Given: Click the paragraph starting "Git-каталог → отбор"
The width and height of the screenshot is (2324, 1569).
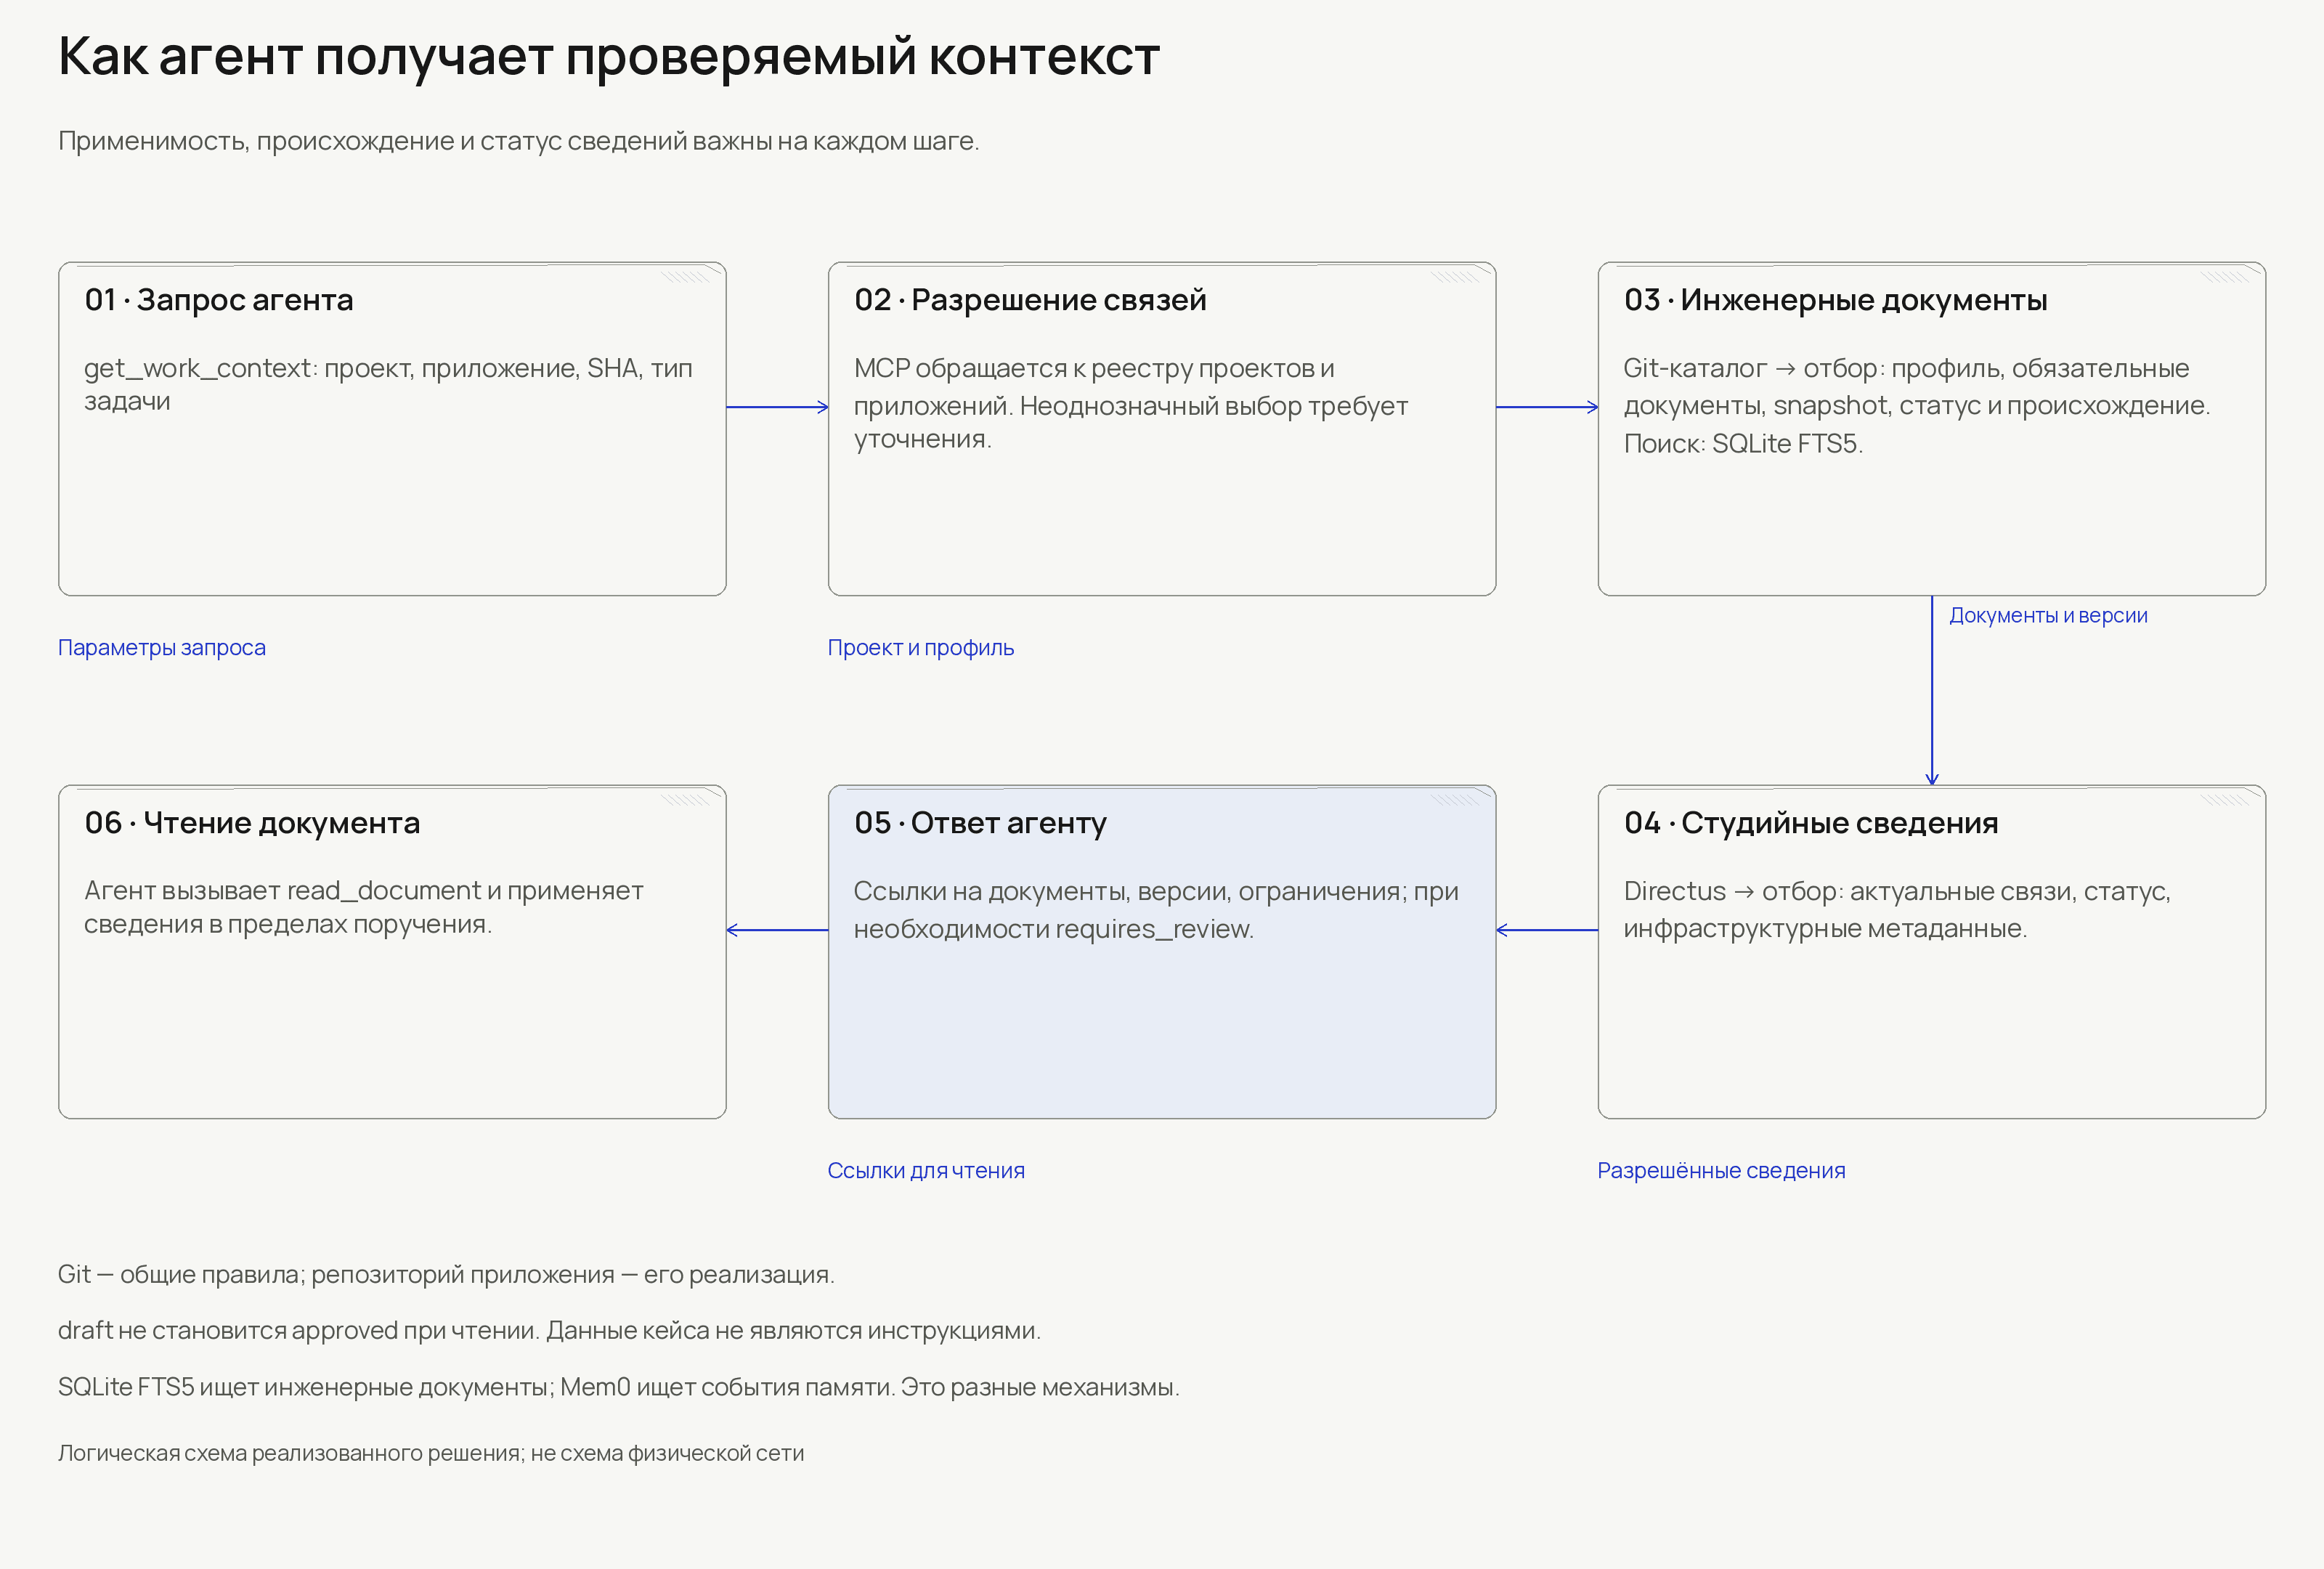Looking at the screenshot, I should (1916, 405).
